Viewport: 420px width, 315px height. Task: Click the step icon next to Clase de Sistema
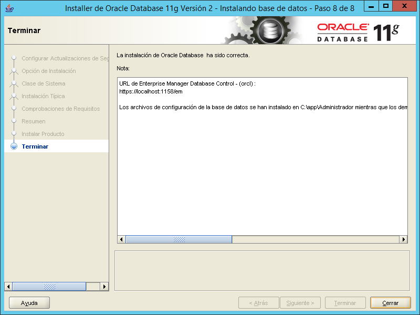pyautogui.click(x=14, y=83)
